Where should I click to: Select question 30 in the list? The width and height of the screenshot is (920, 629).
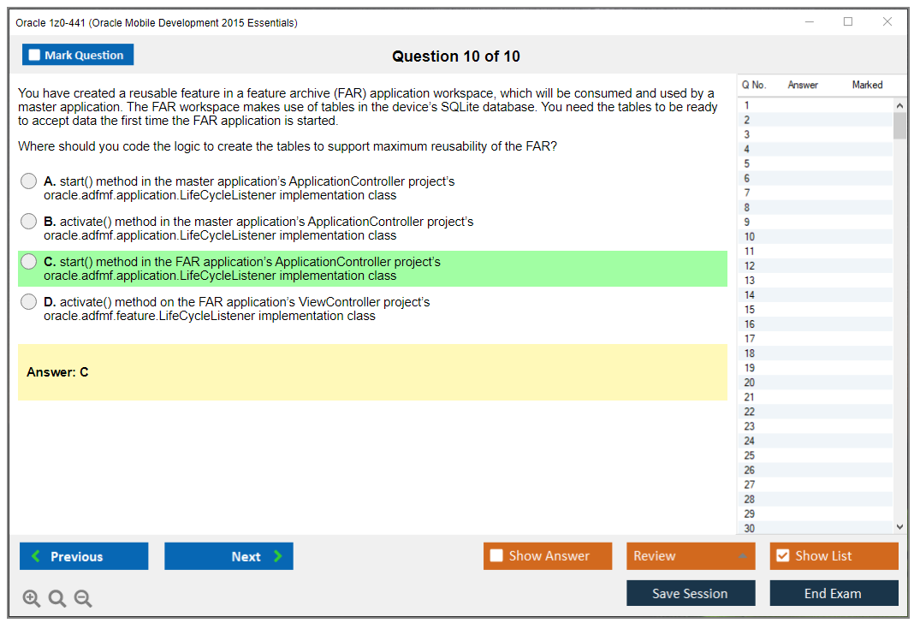815,528
